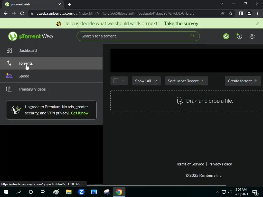Show hidden system tray icons
Screen dimensions: 263x197
pos(217,192)
